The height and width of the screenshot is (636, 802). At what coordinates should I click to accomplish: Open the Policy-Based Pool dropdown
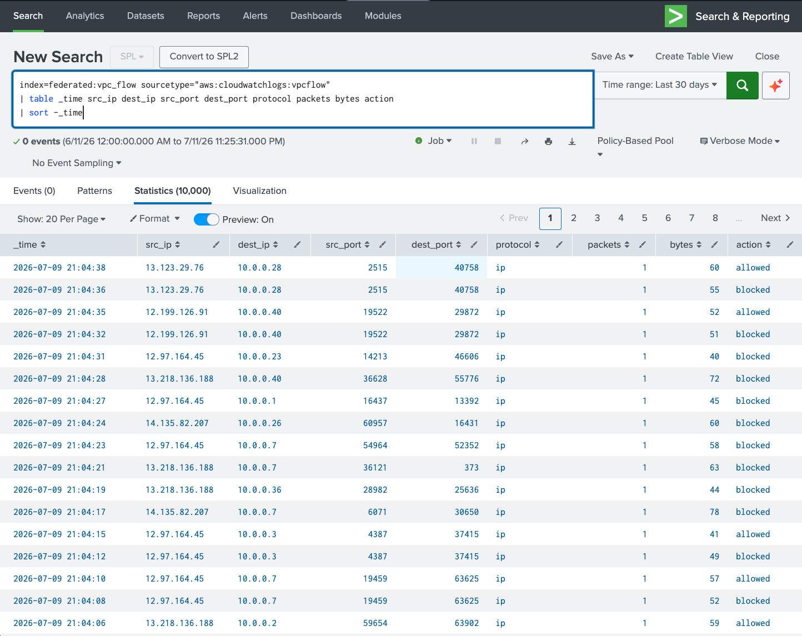(x=635, y=147)
